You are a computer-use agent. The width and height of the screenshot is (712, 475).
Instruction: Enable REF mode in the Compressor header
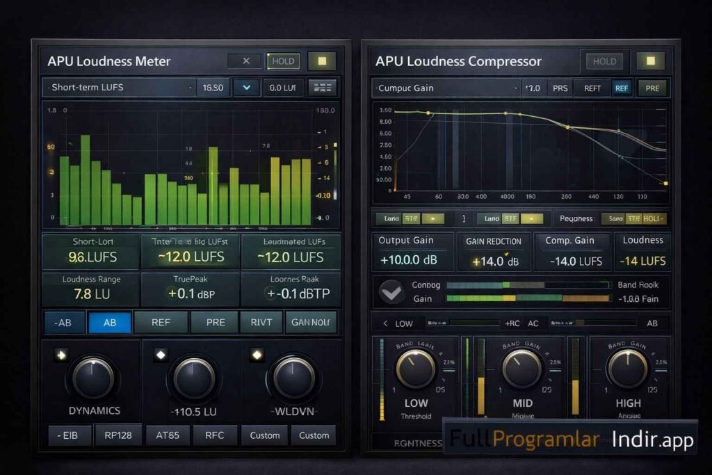[622, 88]
